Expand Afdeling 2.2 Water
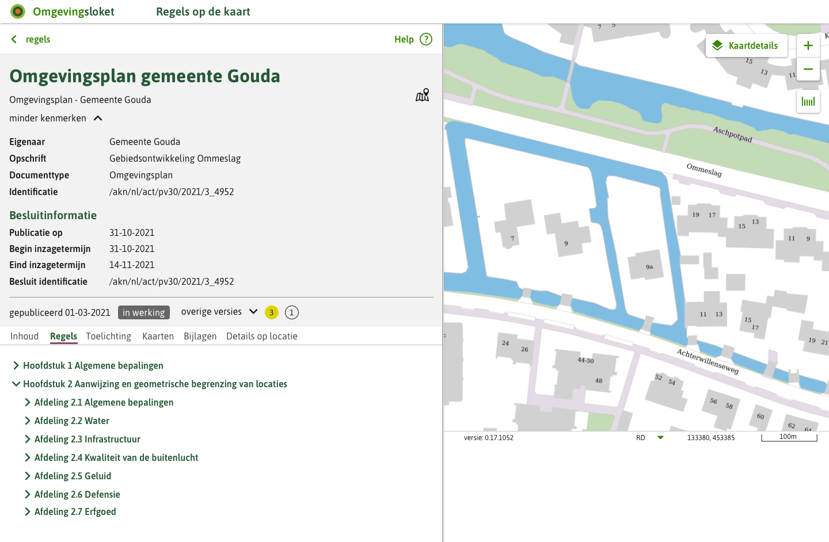 click(28, 421)
